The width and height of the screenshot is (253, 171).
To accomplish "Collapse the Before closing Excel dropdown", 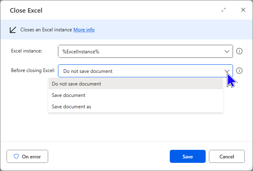I will (x=227, y=71).
